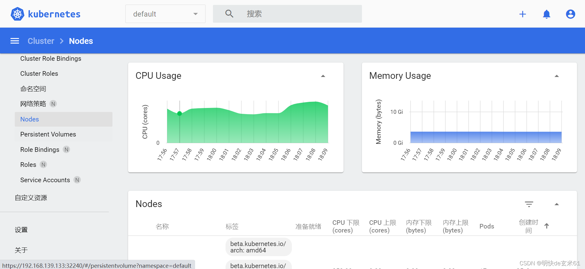Image resolution: width=585 pixels, height=269 pixels.
Task: Click the Pods column header
Action: coord(487,226)
